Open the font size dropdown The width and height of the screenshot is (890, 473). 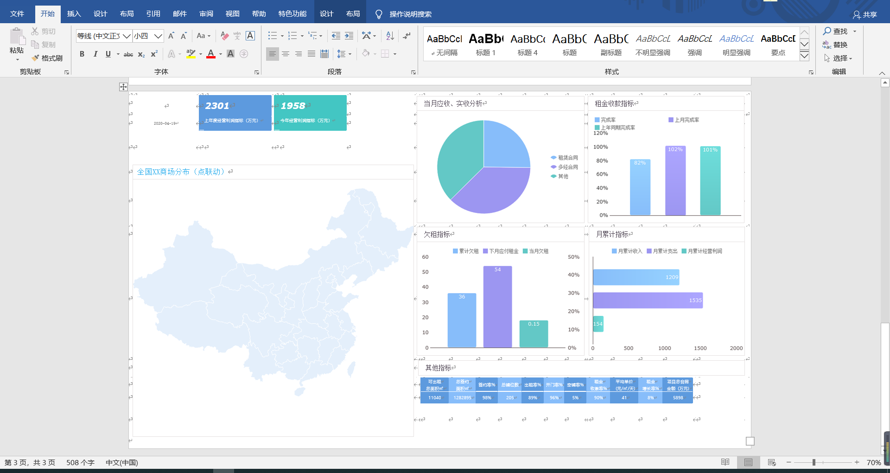158,36
